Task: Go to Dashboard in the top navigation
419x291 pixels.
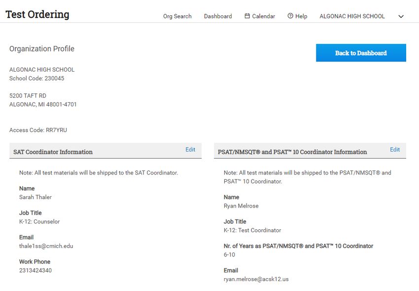Action: 218,16
